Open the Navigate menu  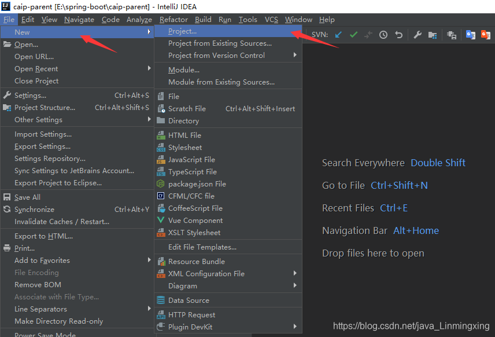pos(79,20)
